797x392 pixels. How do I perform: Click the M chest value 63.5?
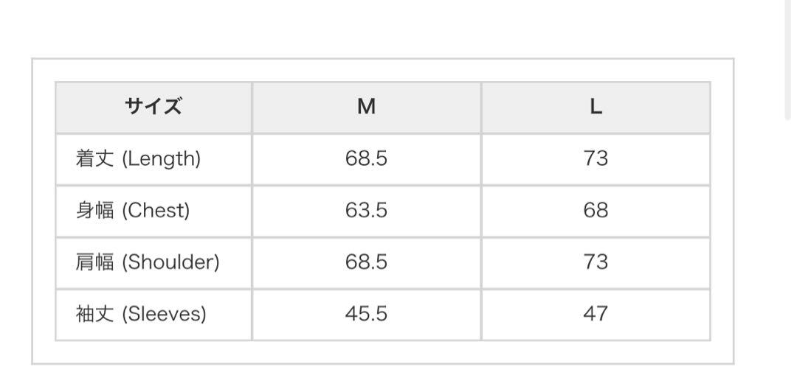coord(367,211)
